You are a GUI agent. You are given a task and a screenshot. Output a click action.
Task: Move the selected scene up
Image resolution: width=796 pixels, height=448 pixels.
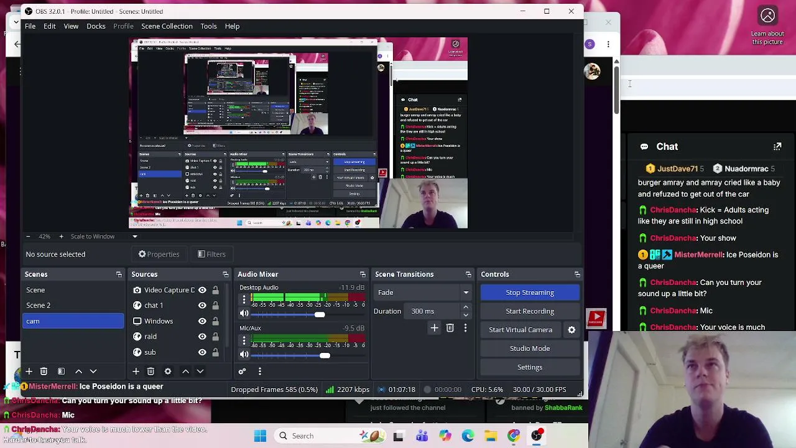(78, 371)
